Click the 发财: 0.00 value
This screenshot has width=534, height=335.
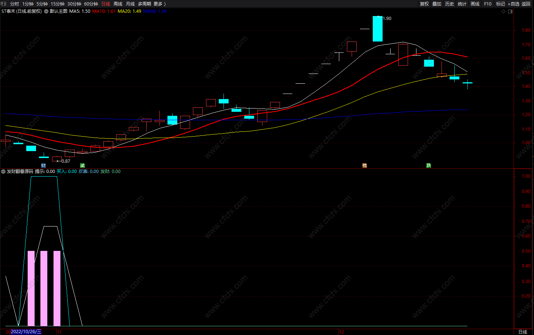click(x=110, y=172)
